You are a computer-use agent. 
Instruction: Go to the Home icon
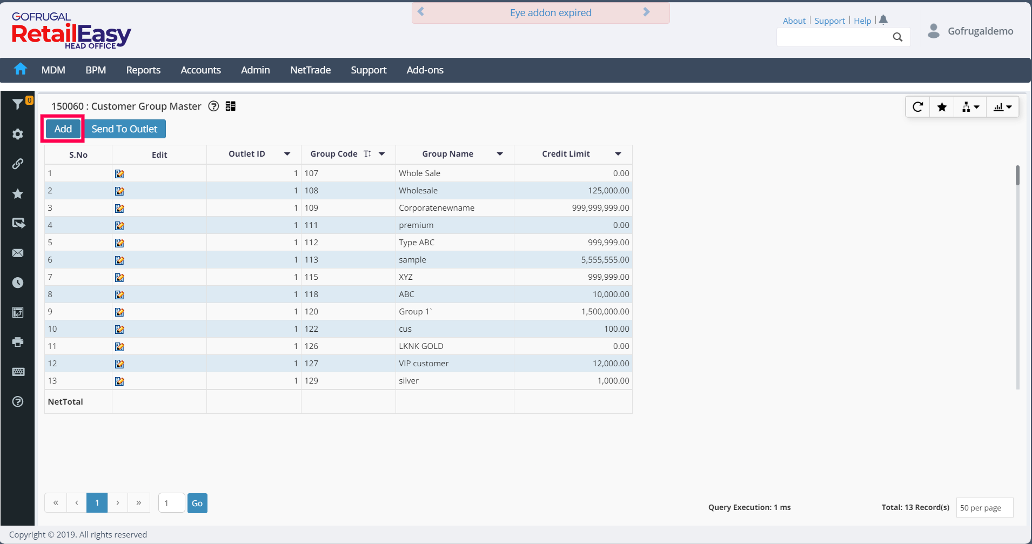click(x=21, y=69)
